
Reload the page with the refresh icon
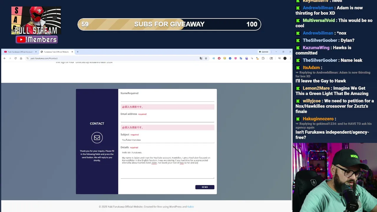coord(16,58)
